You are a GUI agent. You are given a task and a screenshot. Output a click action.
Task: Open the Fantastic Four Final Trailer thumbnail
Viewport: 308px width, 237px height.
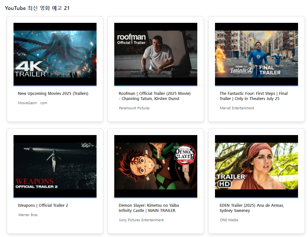pos(257,54)
